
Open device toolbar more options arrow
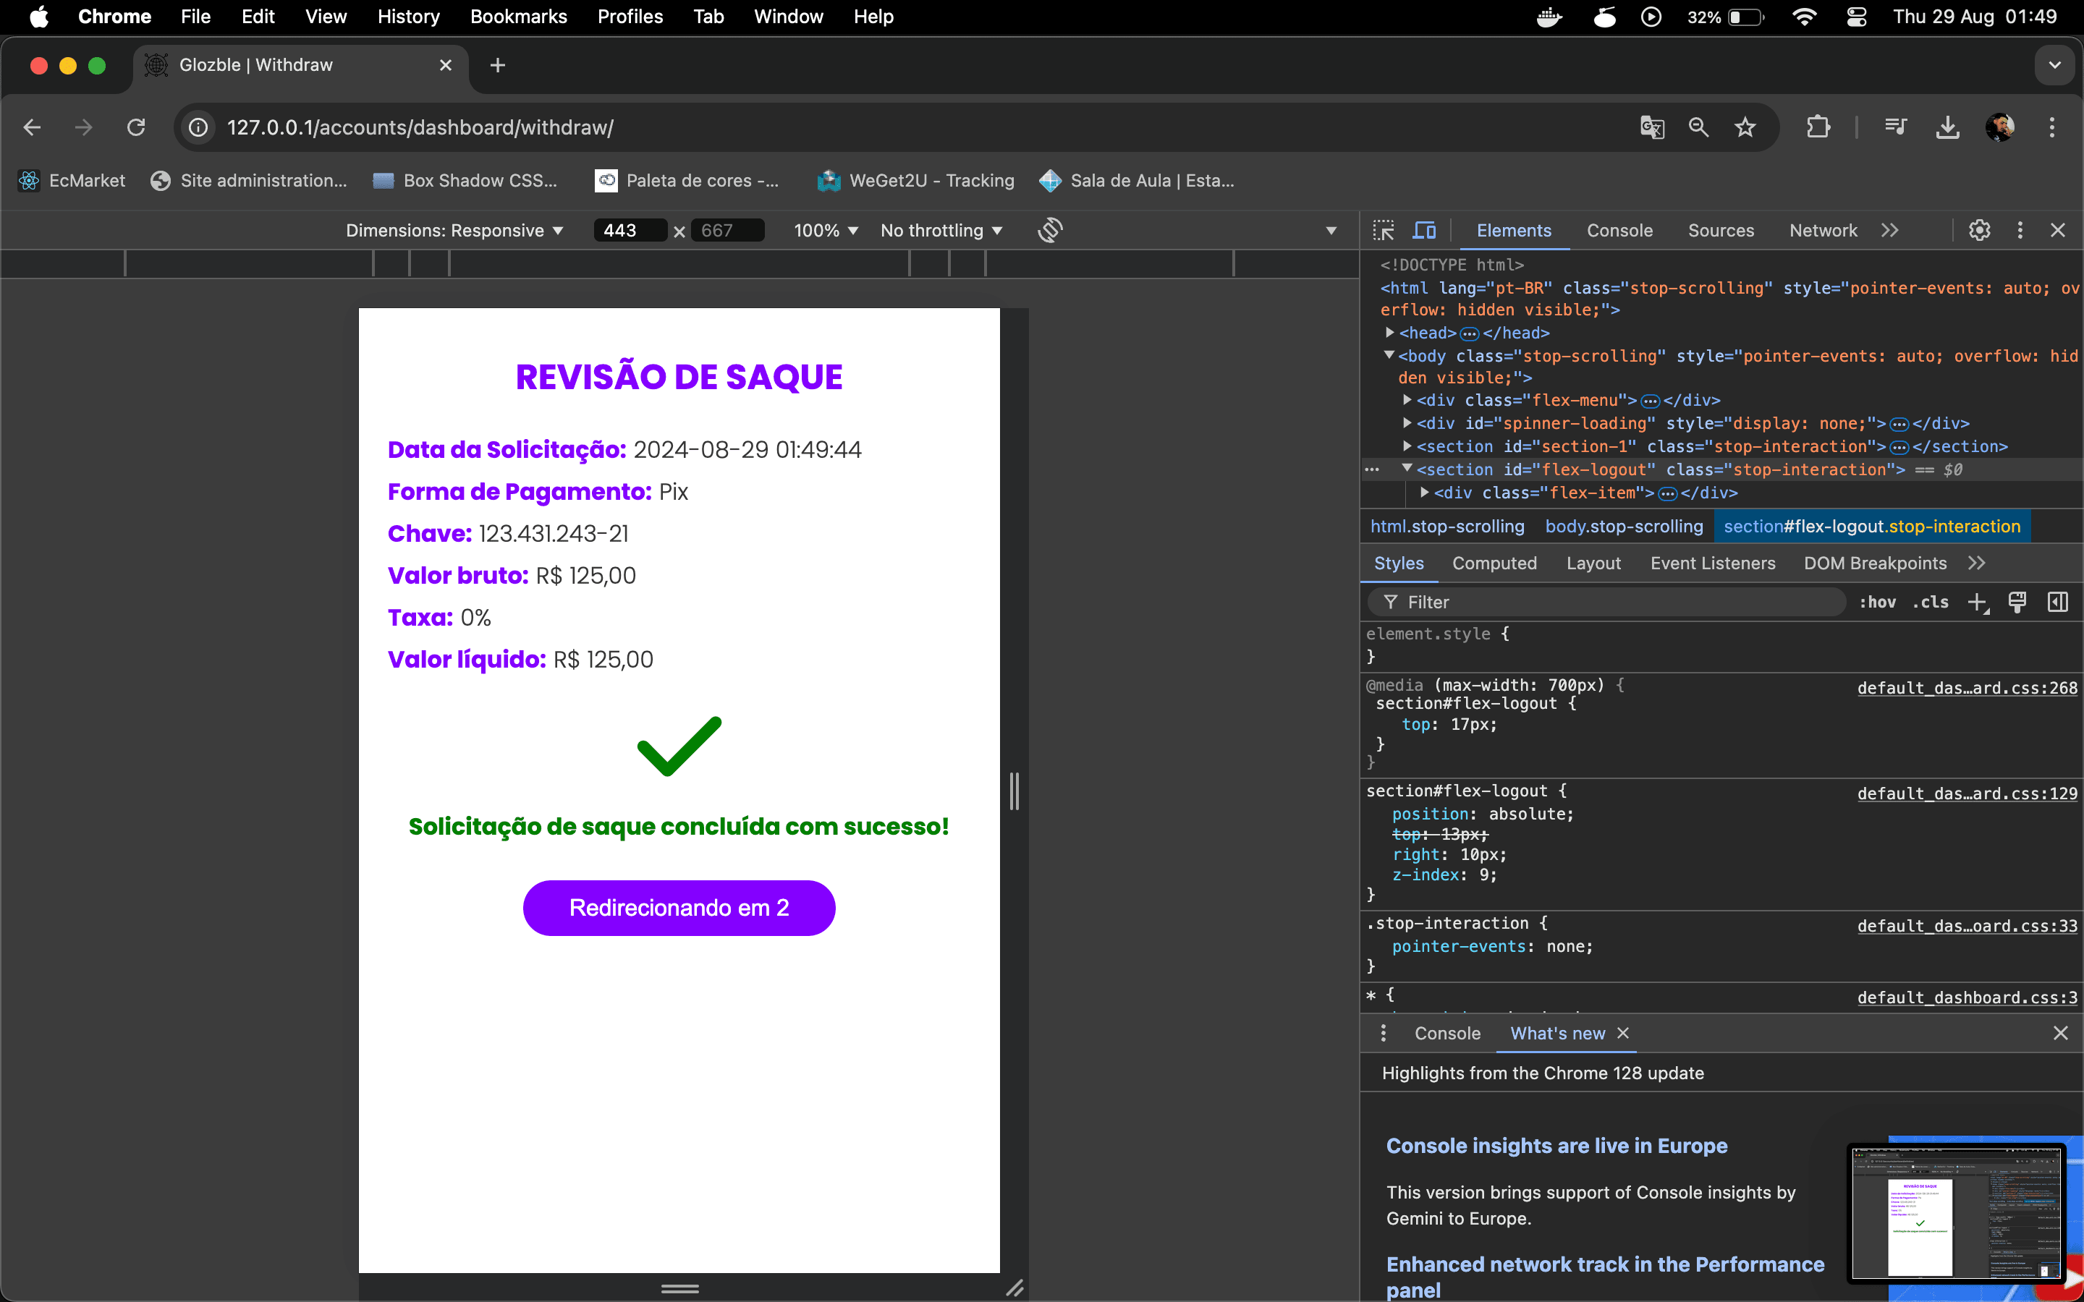(1331, 230)
